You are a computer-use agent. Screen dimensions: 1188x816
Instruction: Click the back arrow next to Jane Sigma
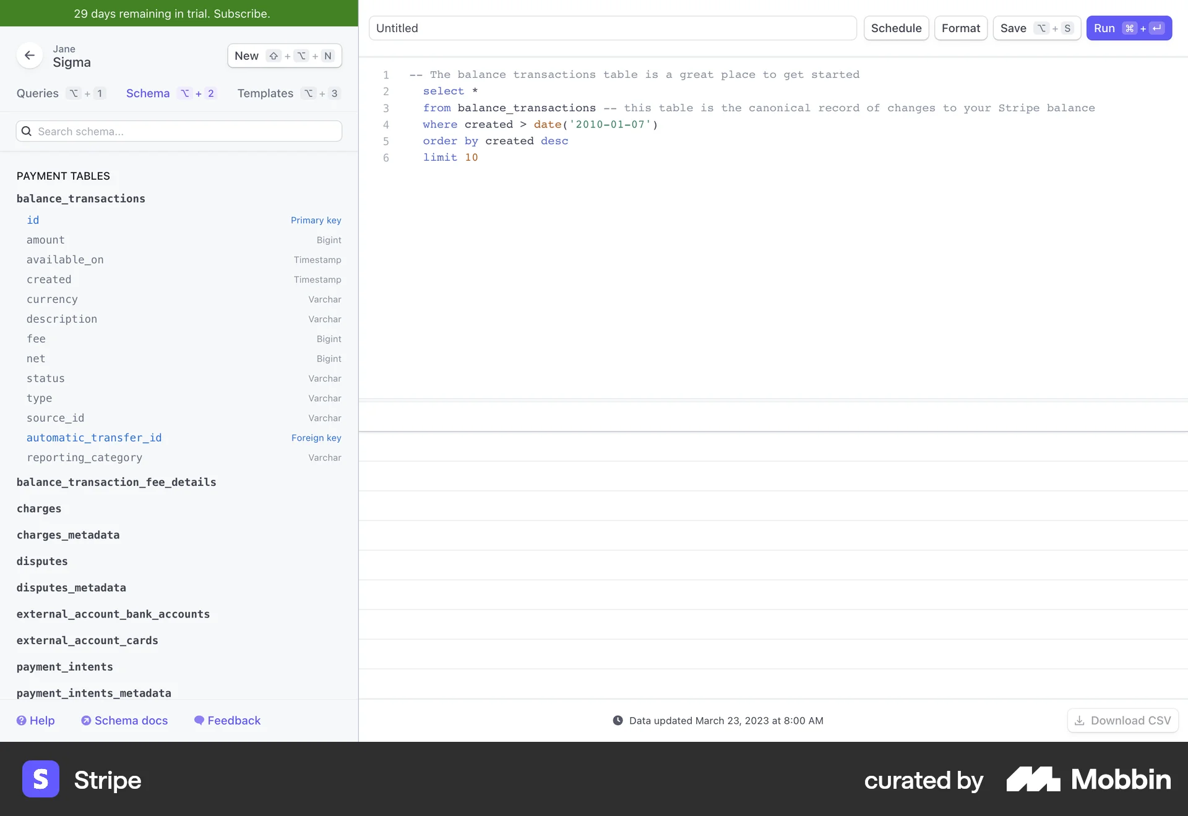29,56
